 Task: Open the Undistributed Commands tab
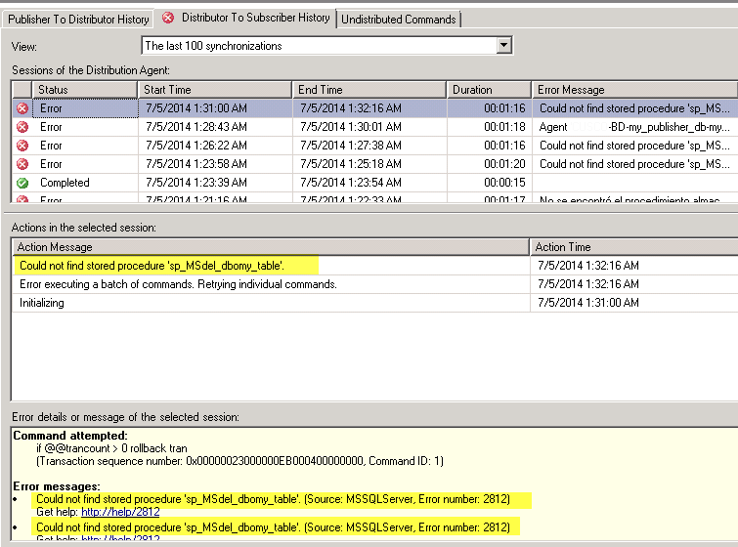(398, 20)
